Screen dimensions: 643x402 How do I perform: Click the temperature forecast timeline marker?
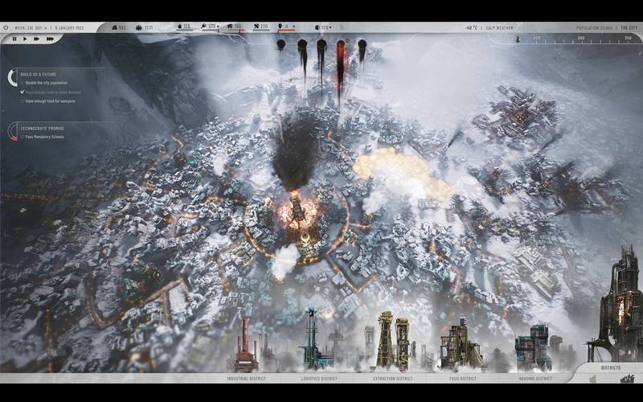[x=518, y=39]
